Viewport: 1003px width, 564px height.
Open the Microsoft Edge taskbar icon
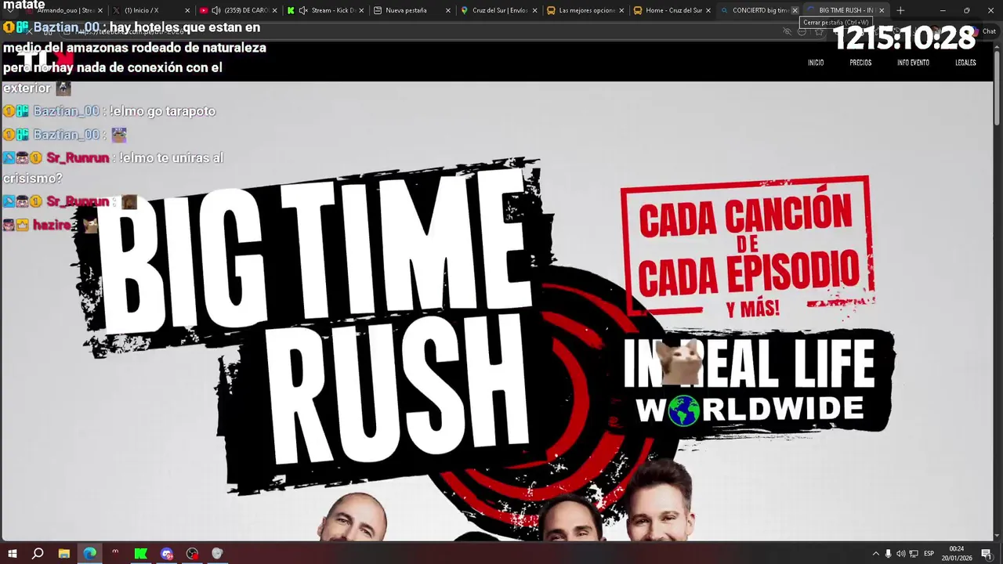click(x=89, y=554)
